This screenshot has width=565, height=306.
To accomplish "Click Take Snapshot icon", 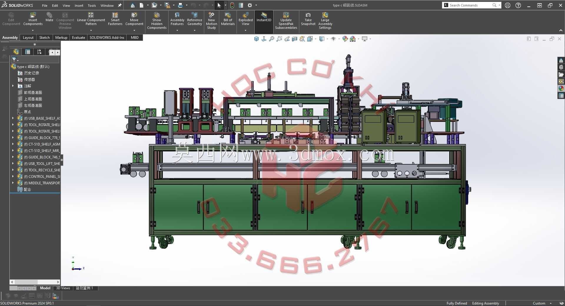I will coord(308,15).
